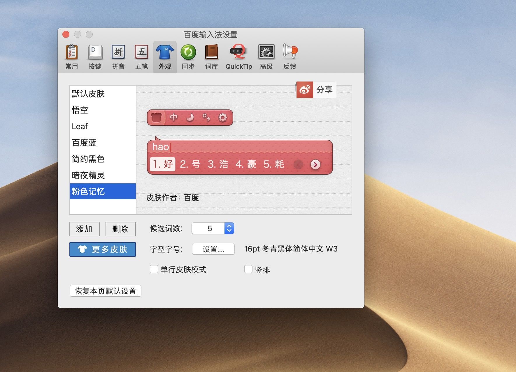Click candidate 1. 好 in preview
The width and height of the screenshot is (516, 372).
pos(163,164)
